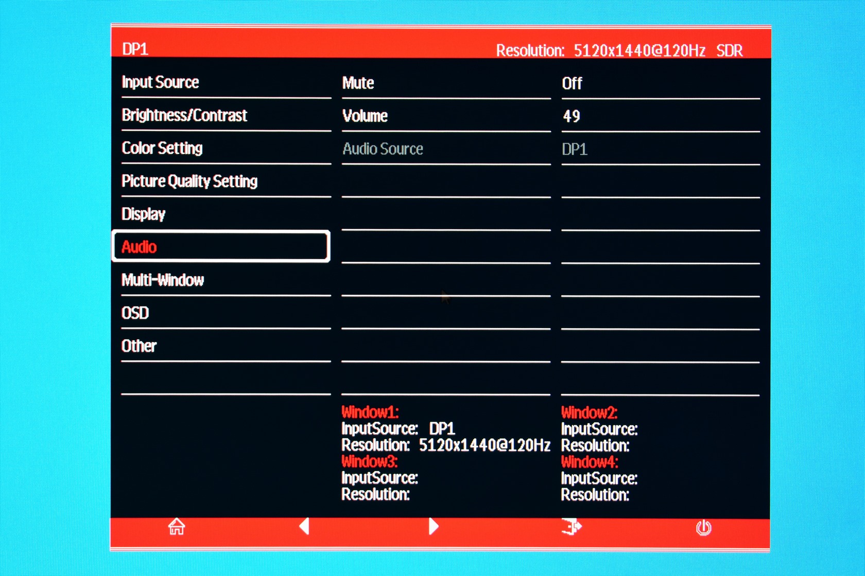Screen dimensions: 865x576
Task: Click Window2 InputSource: text
Action: click(x=599, y=429)
